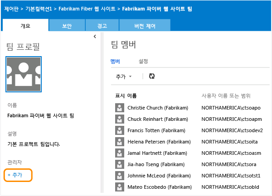The width and height of the screenshot is (272, 196).
Task: Switch to the 개요 tab
Action: (x=25, y=26)
